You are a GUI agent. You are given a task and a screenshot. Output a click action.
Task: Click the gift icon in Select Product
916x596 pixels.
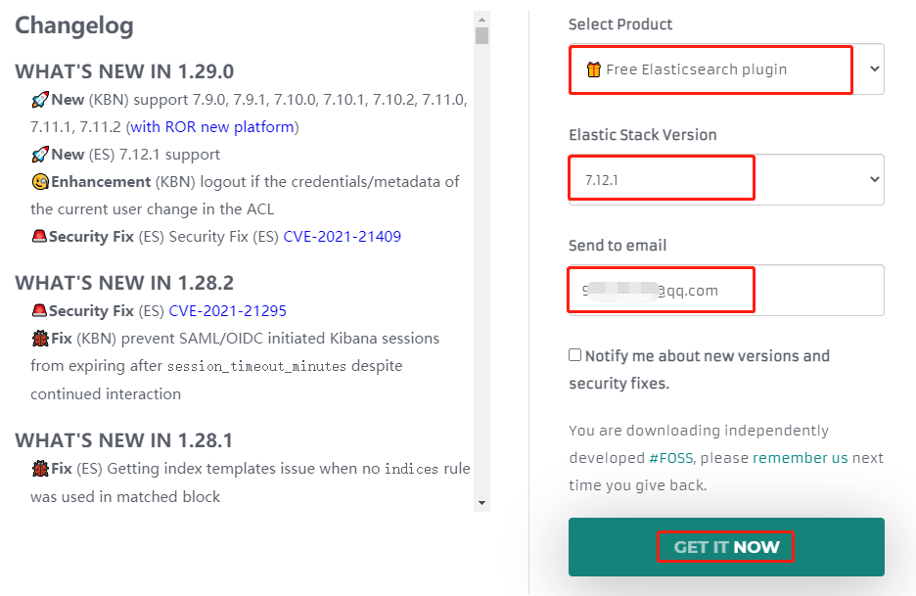click(593, 69)
